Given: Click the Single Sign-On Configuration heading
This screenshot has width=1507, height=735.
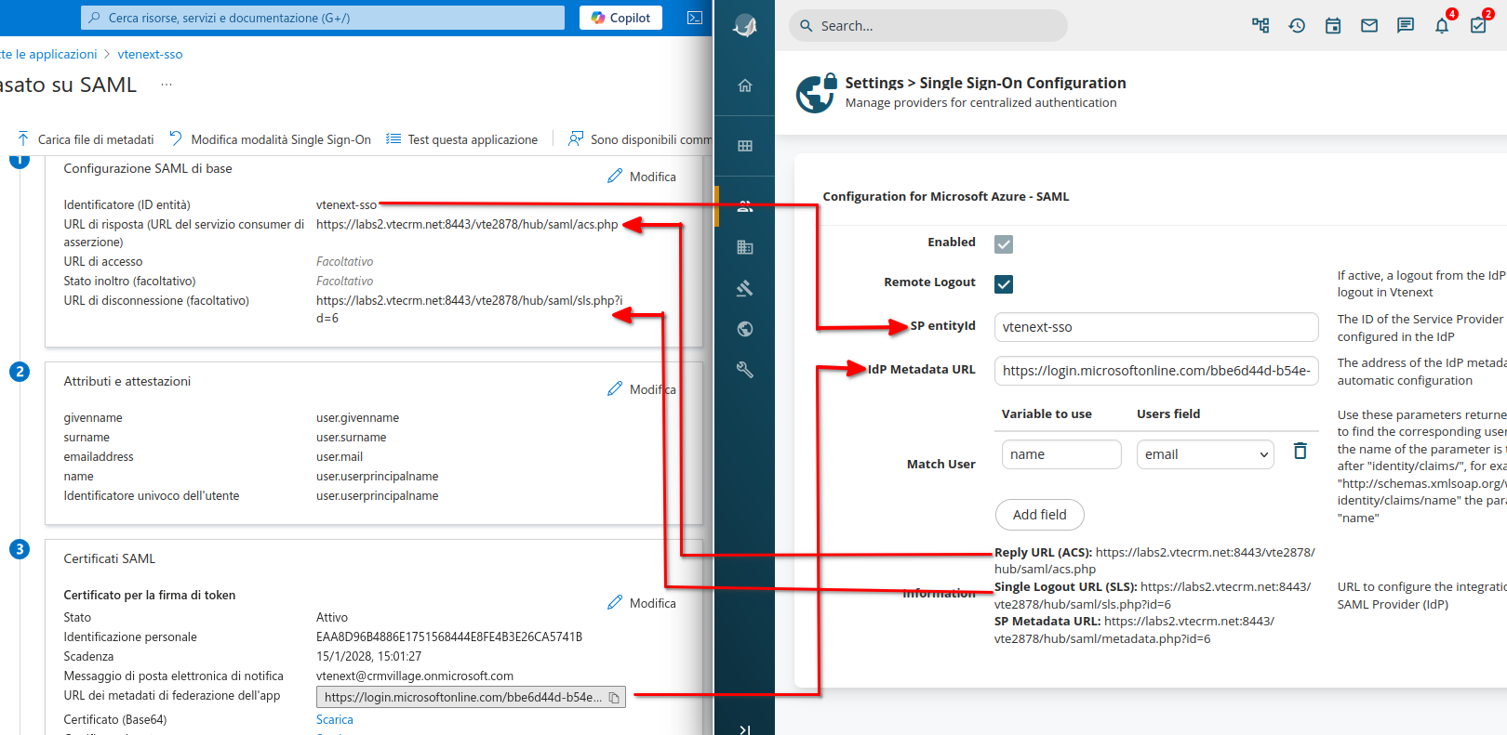Looking at the screenshot, I should [x=1022, y=83].
